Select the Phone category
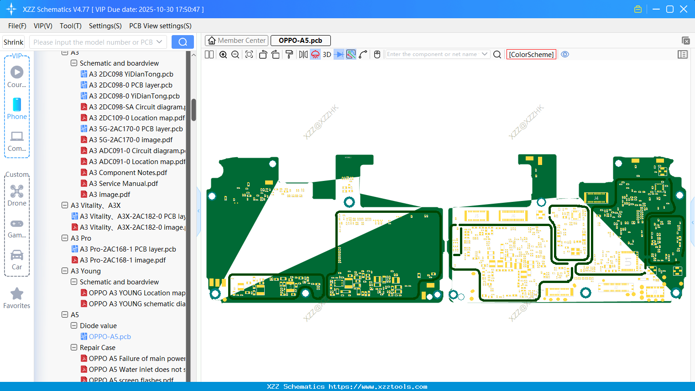The width and height of the screenshot is (695, 391). tap(17, 108)
